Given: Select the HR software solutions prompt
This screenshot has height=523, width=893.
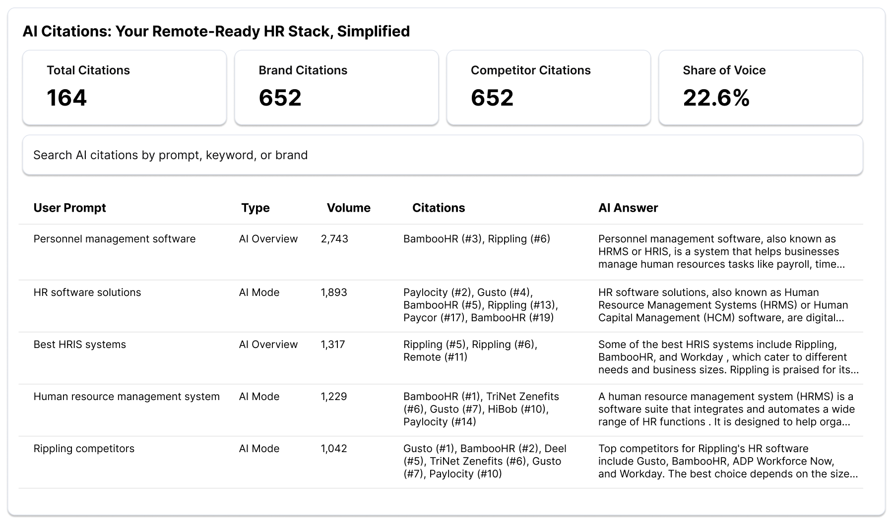Looking at the screenshot, I should pyautogui.click(x=87, y=292).
